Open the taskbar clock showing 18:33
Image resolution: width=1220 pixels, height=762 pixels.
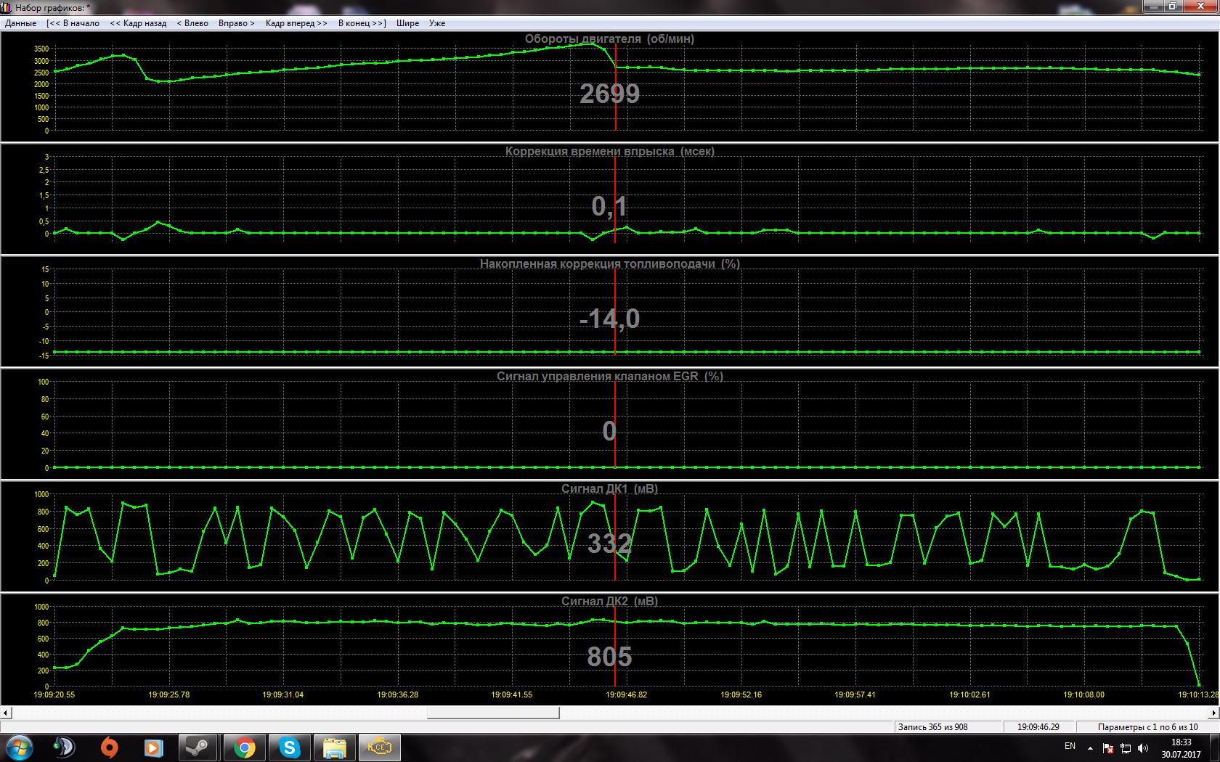tap(1182, 747)
